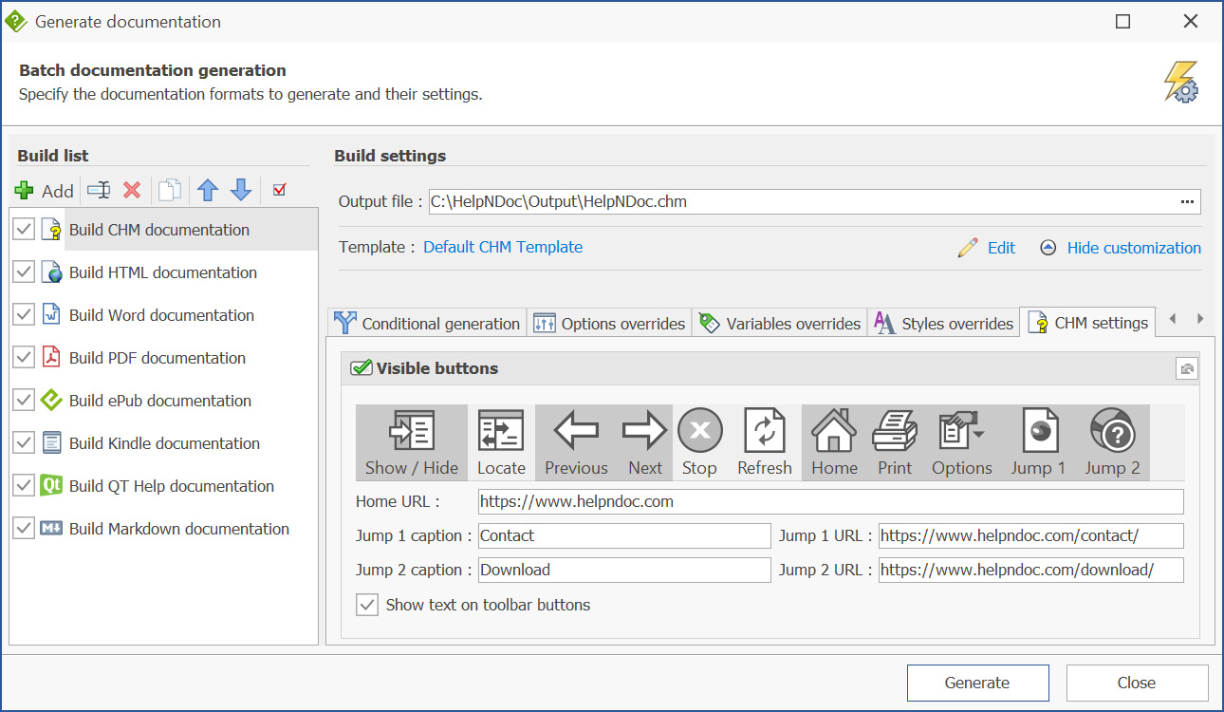Click the Markdown build icon
This screenshot has width=1224, height=712.
click(x=52, y=529)
